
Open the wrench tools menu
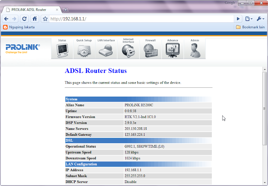(260, 19)
